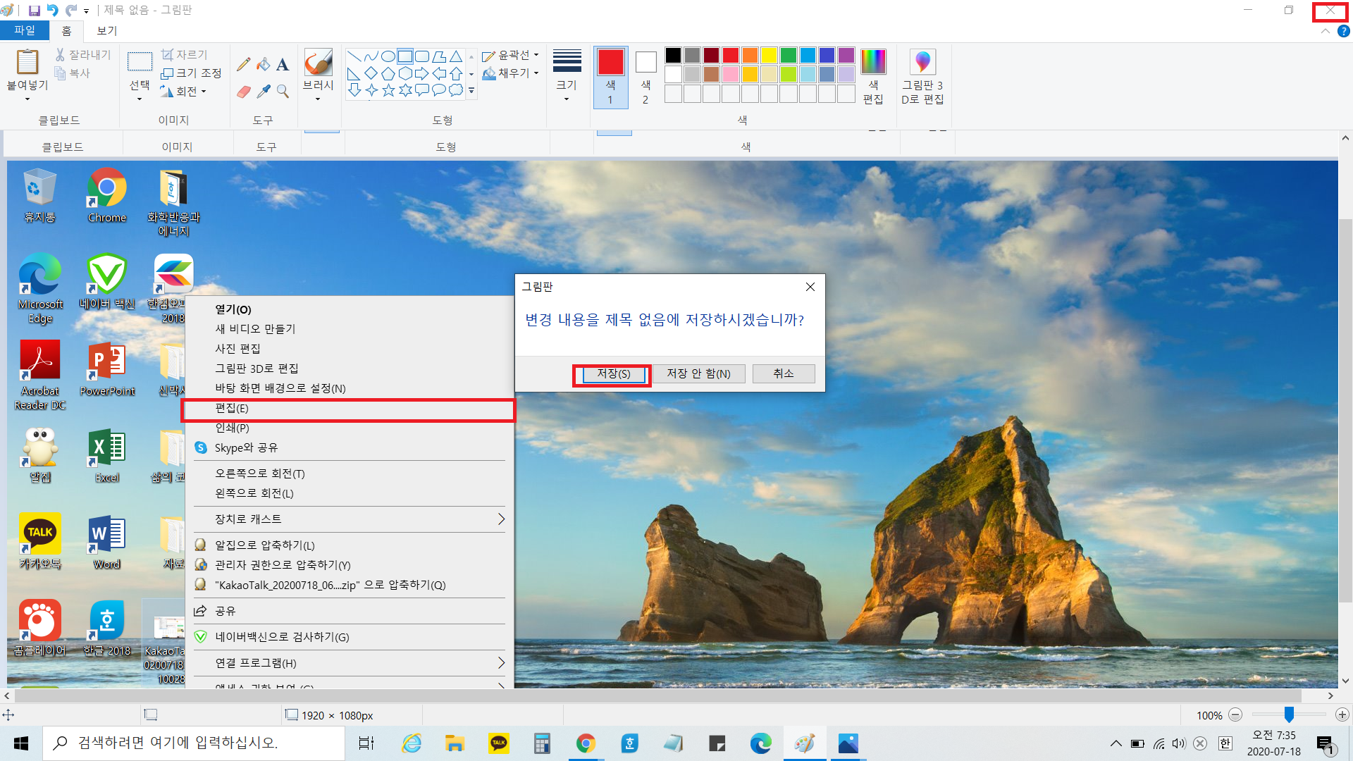Pick the yellow color swatch
The image size is (1353, 761).
point(769,56)
